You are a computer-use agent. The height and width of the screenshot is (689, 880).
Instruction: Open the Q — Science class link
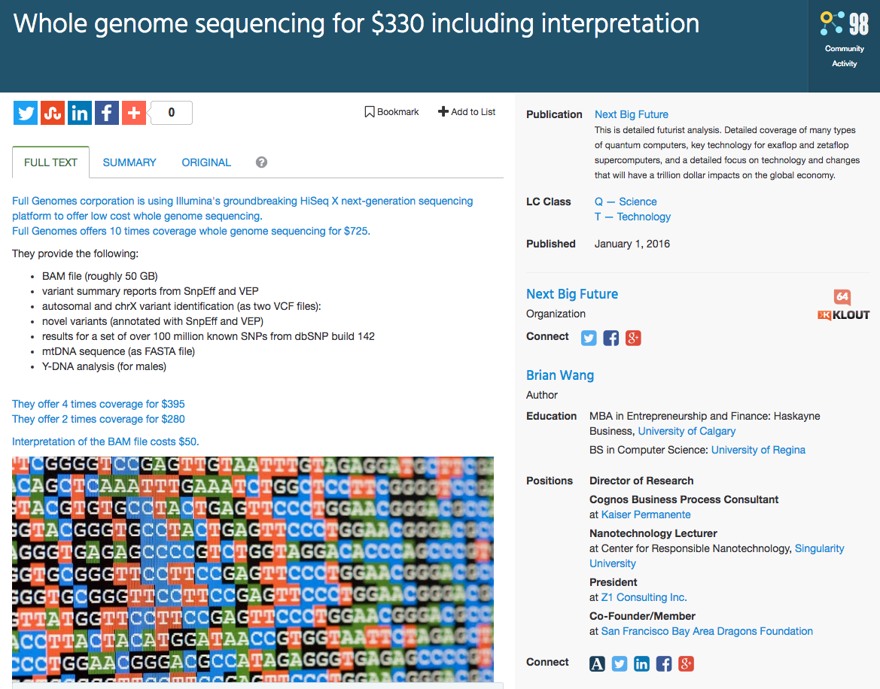[x=626, y=202]
